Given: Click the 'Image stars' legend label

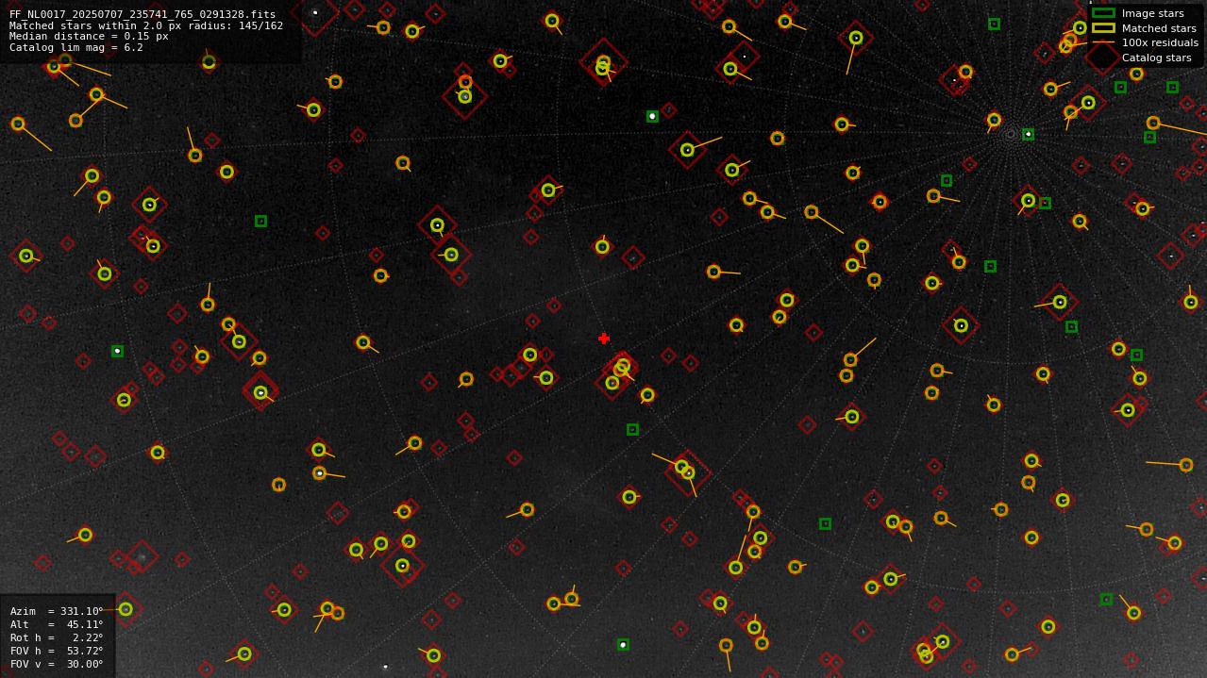Looking at the screenshot, I should pos(1152,14).
